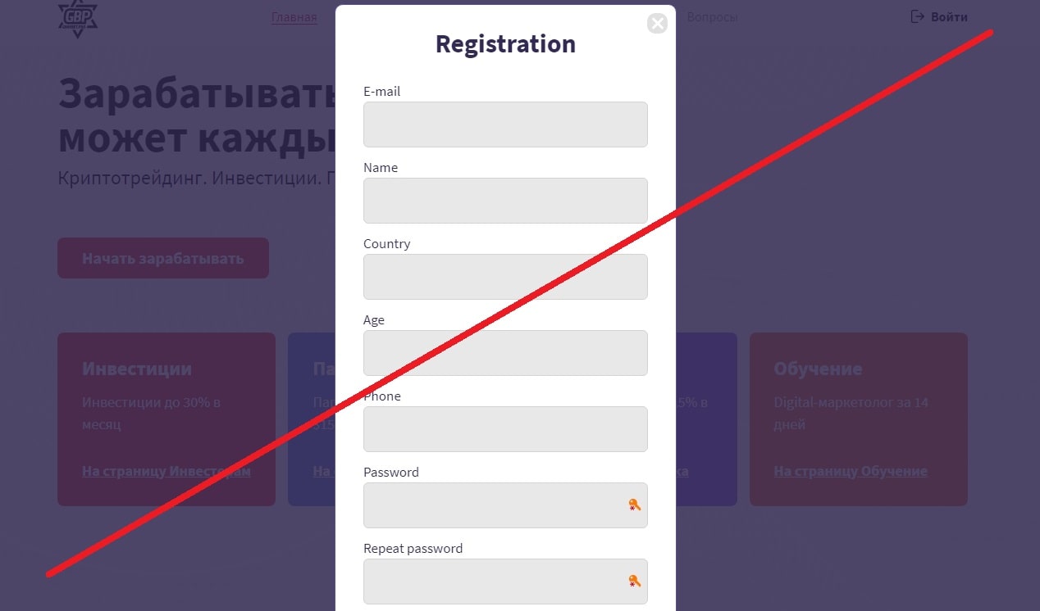This screenshot has width=1040, height=611.
Task: Select the Обучение card heading
Action: (819, 369)
